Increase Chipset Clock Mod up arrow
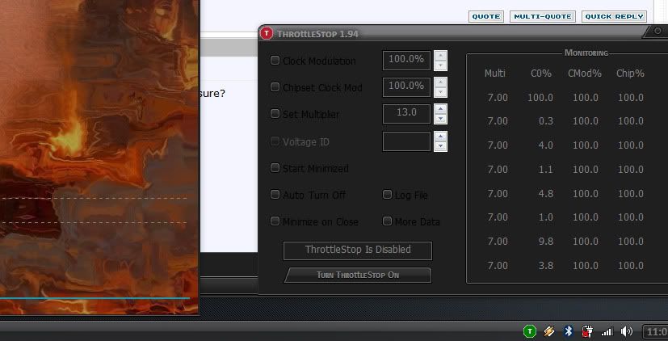 coord(440,82)
